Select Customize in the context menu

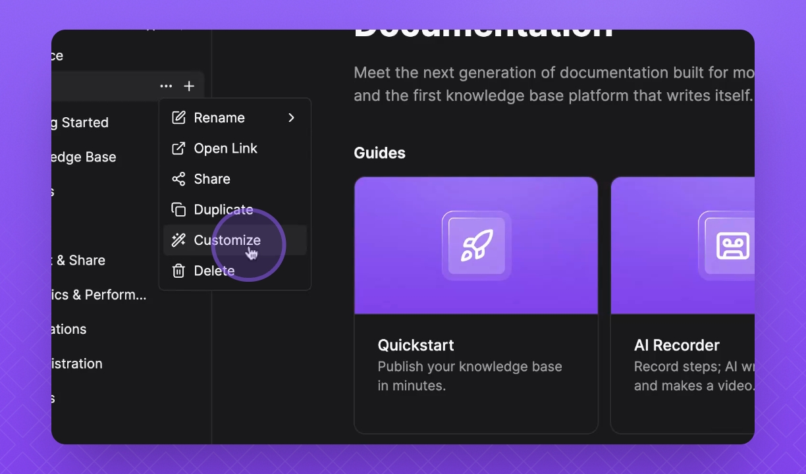(x=235, y=240)
